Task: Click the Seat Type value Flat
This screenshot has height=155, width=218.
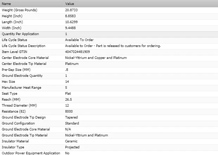Action: [68, 94]
